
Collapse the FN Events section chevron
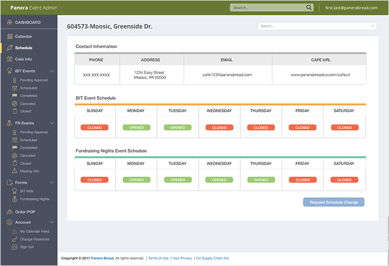coord(52,123)
